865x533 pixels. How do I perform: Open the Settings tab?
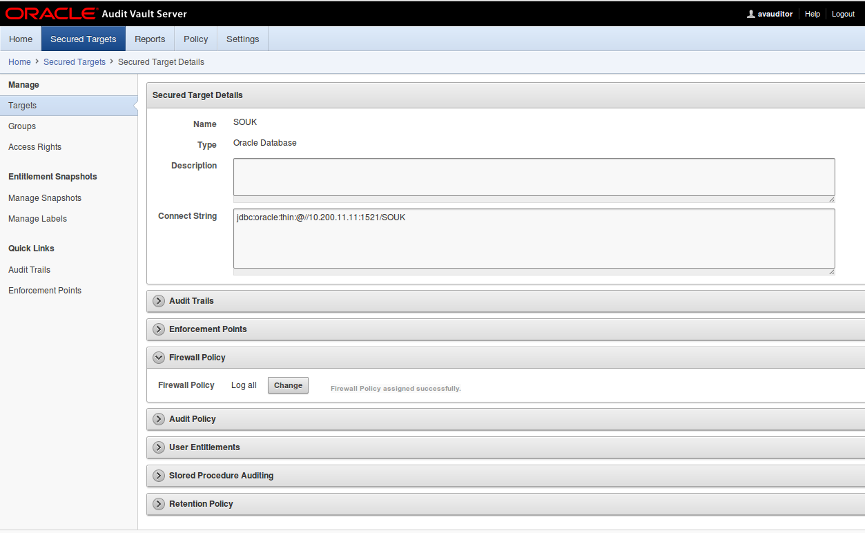243,39
